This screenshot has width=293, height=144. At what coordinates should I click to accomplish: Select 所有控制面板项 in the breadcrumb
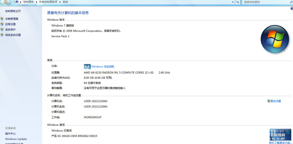coord(48,2)
